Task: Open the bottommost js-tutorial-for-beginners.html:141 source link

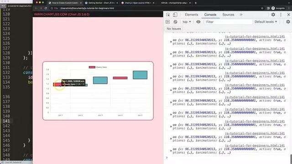Action: [x=255, y=145]
